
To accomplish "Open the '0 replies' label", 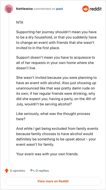I will [x=42, y=171].
